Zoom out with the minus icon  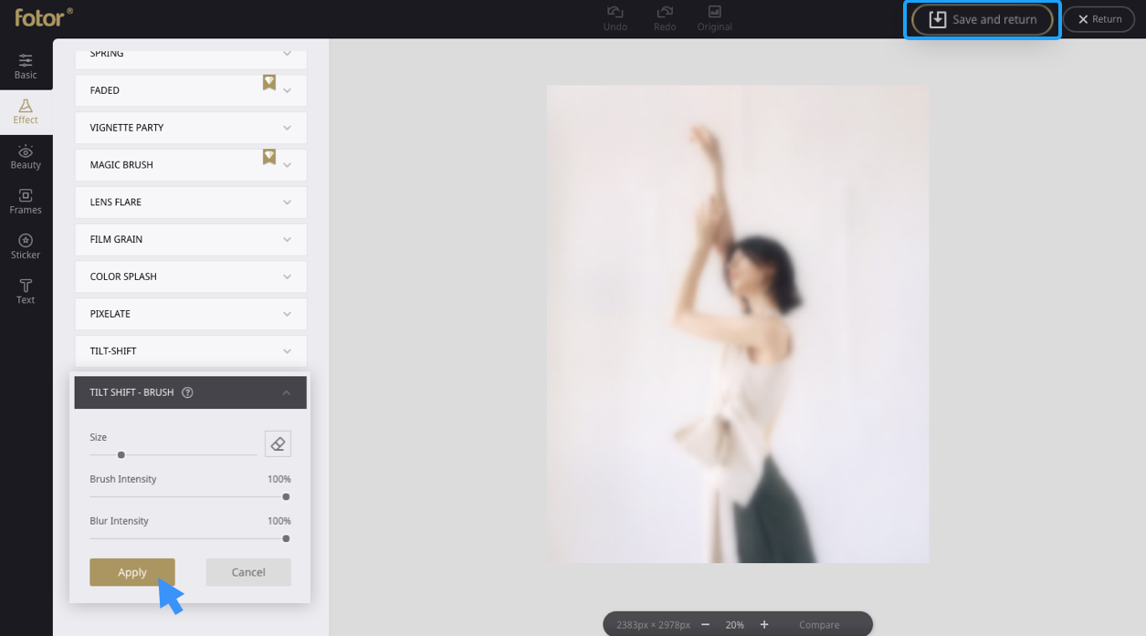click(x=705, y=625)
